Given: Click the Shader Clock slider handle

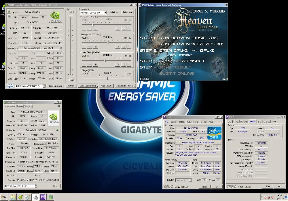Looking at the screenshot, I should pyautogui.click(x=105, y=61).
